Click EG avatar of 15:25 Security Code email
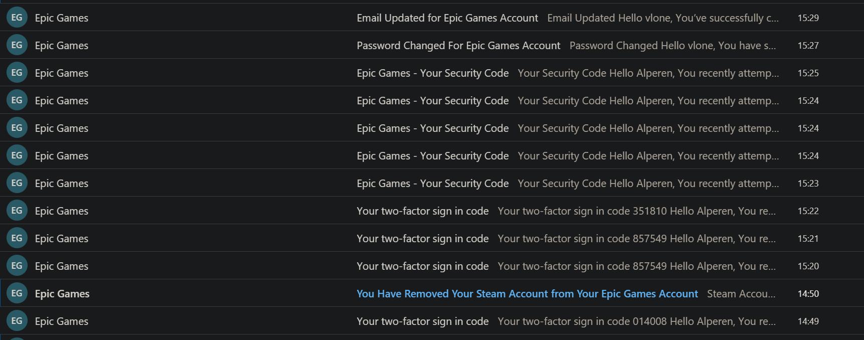This screenshot has height=340, width=864. click(17, 73)
